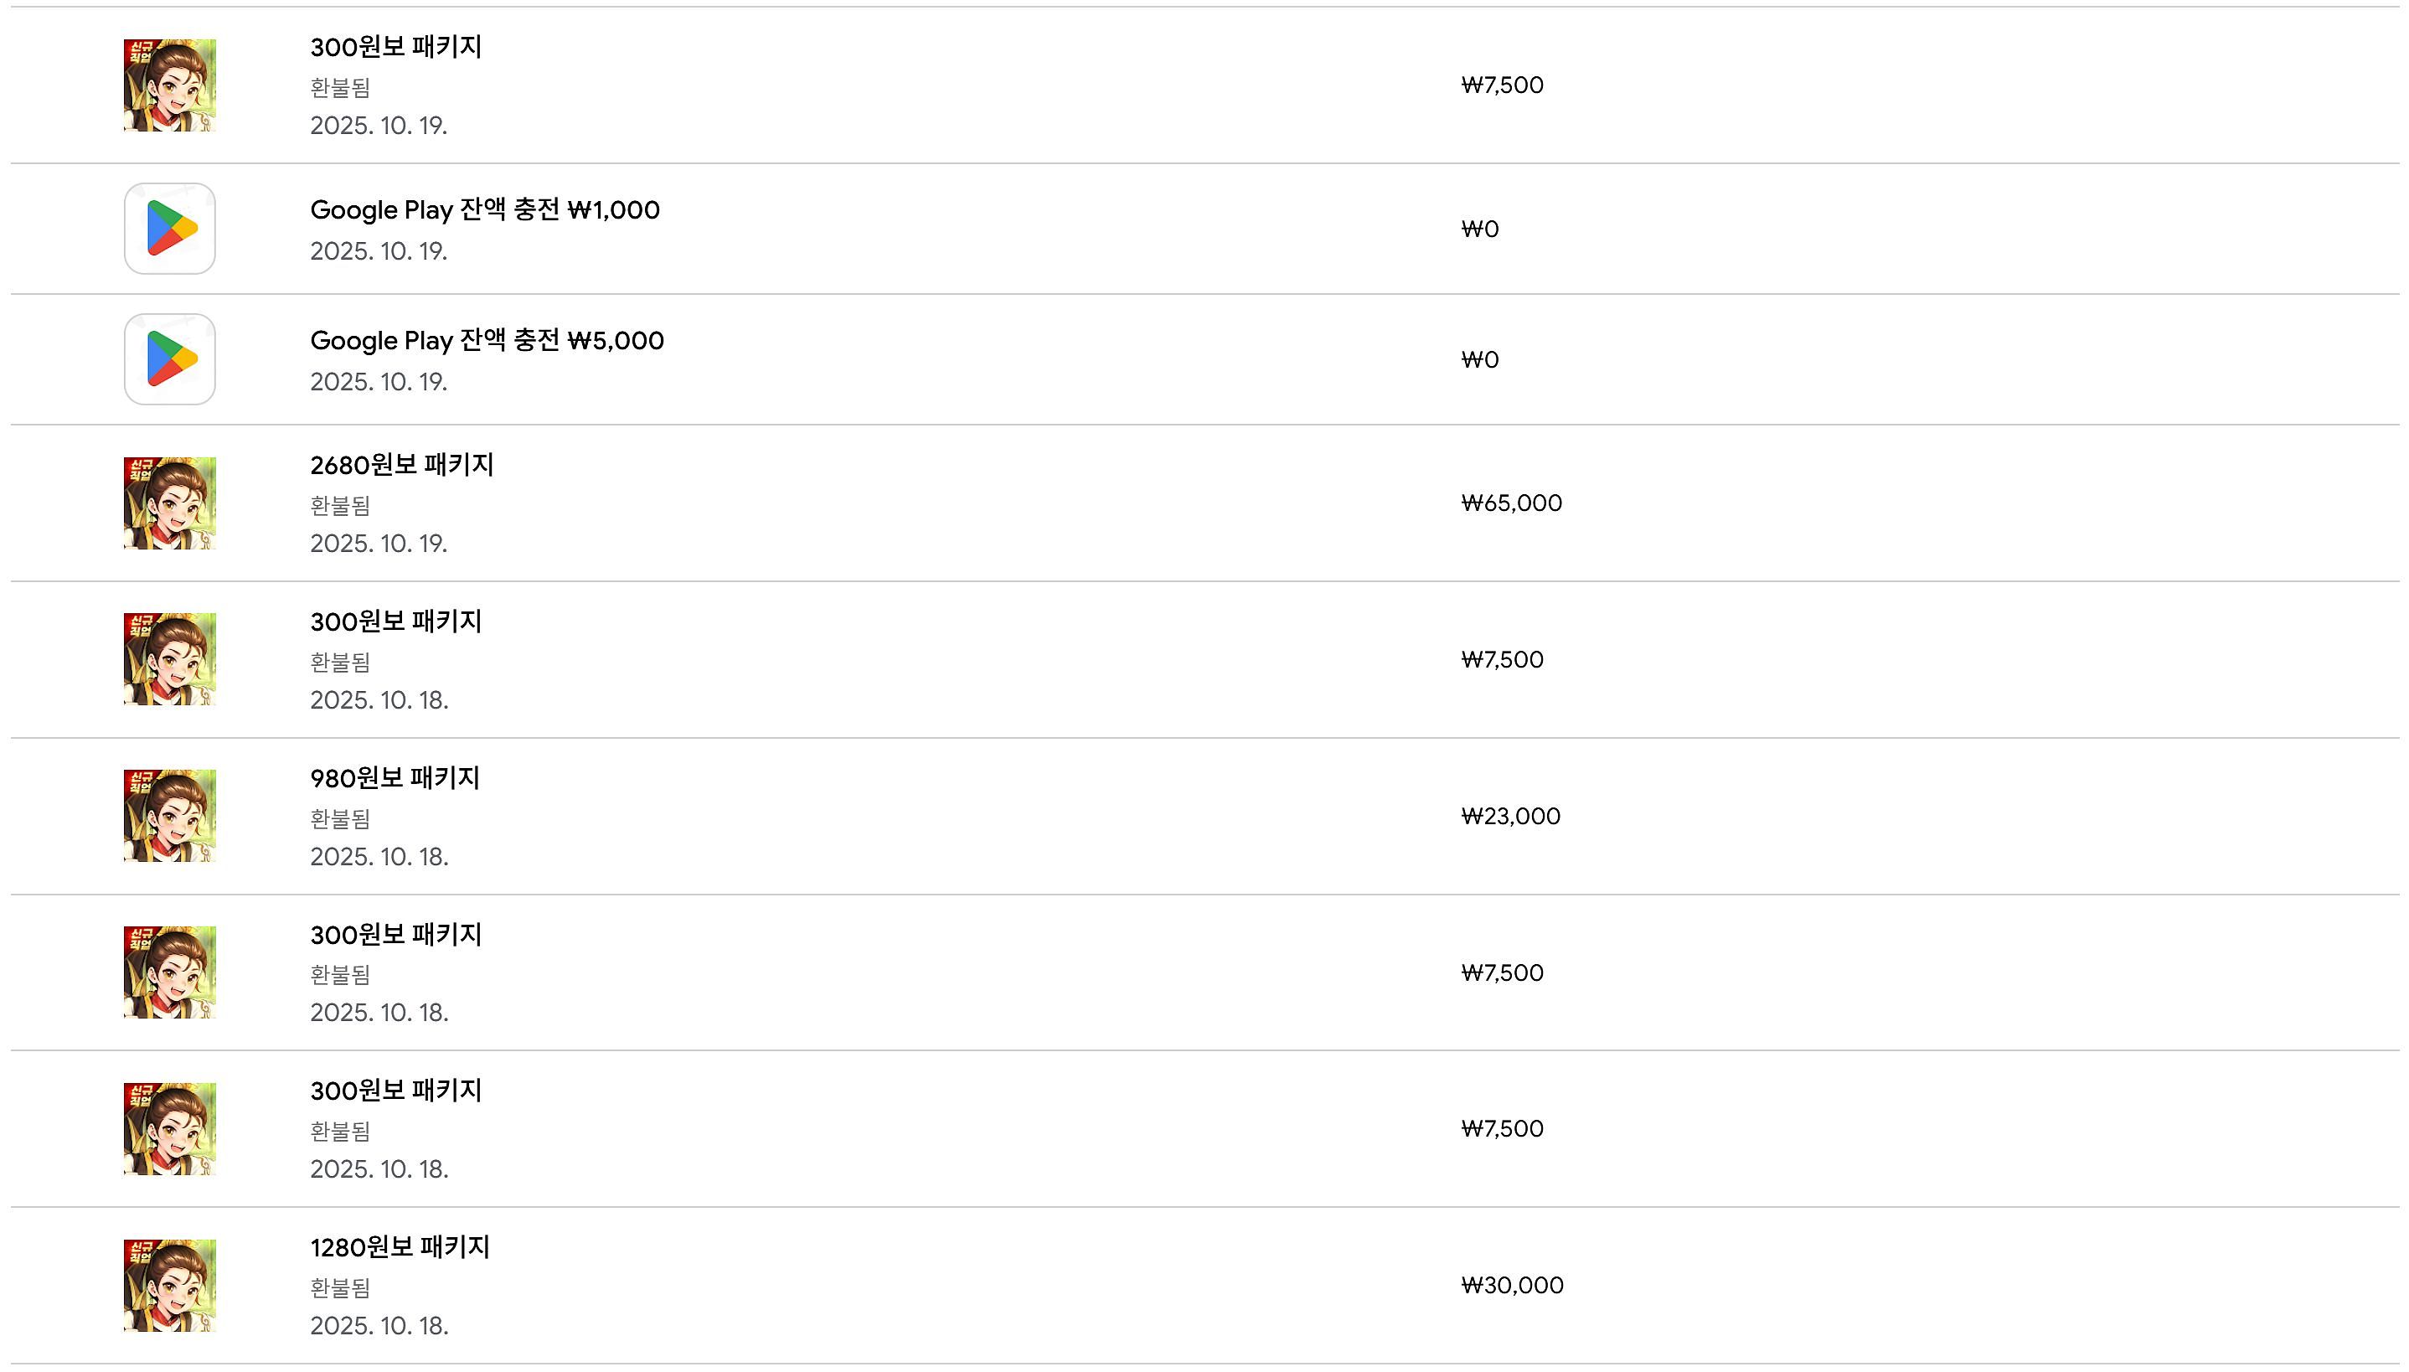
Task: Click the ₩23,000 price amount
Action: (x=1510, y=816)
